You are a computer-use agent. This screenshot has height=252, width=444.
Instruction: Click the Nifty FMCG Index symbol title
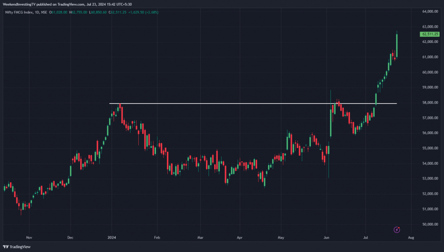tap(26, 13)
